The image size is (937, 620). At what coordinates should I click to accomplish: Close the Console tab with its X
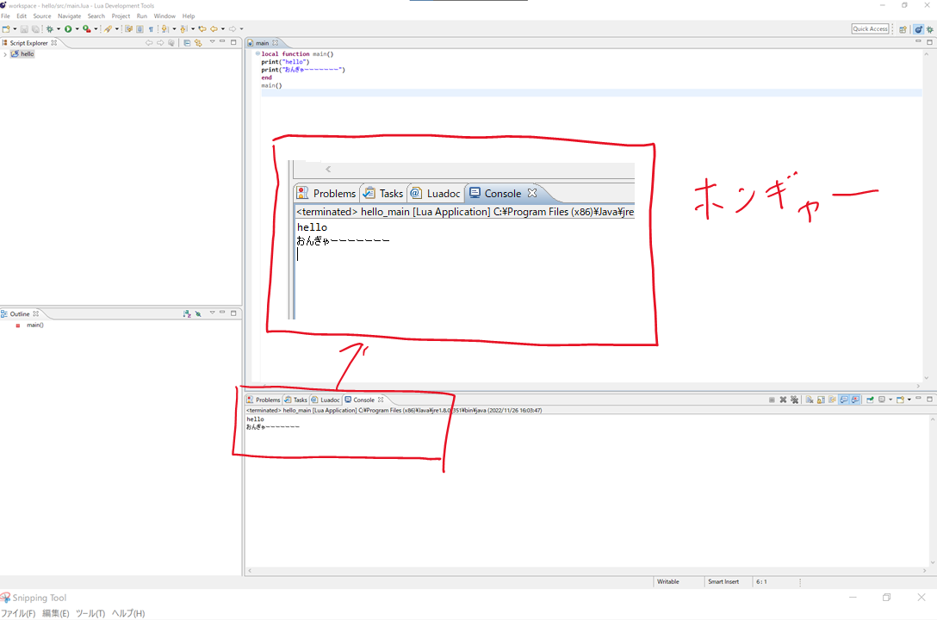[381, 400]
